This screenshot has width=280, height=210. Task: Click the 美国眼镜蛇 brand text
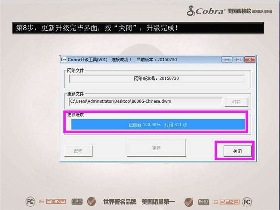(239, 11)
